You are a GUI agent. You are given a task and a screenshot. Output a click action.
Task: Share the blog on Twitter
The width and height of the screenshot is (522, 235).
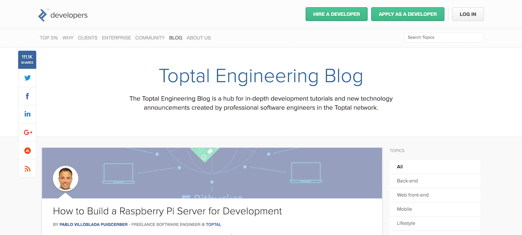[27, 78]
